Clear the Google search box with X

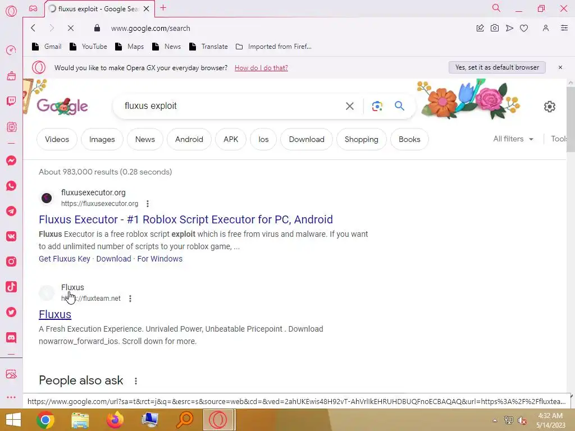pyautogui.click(x=350, y=106)
